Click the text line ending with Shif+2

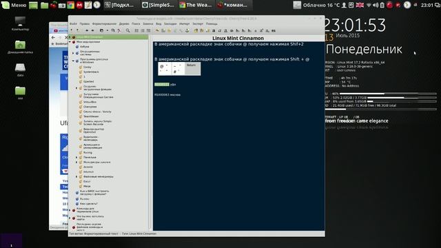(229, 44)
